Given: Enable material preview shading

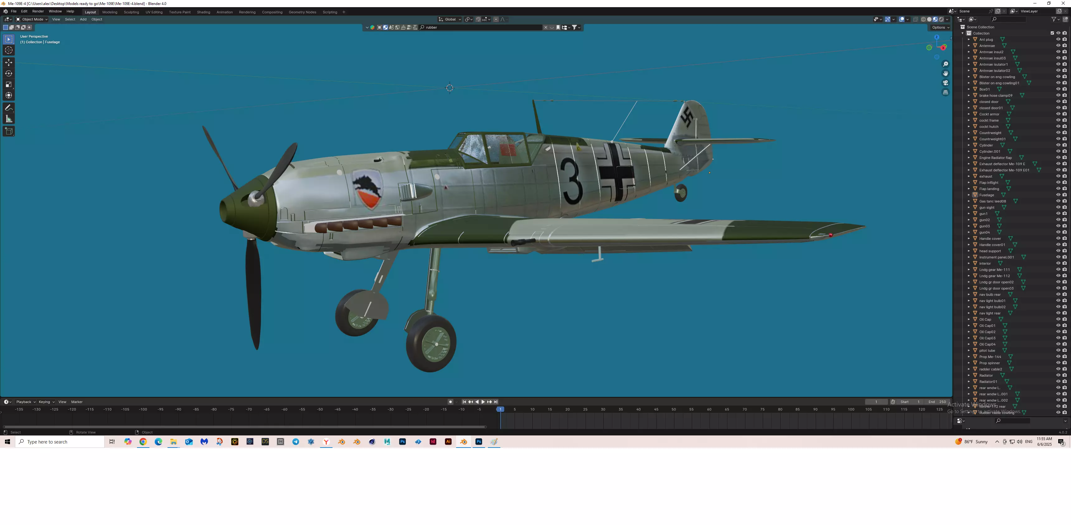Looking at the screenshot, I should click(x=936, y=20).
